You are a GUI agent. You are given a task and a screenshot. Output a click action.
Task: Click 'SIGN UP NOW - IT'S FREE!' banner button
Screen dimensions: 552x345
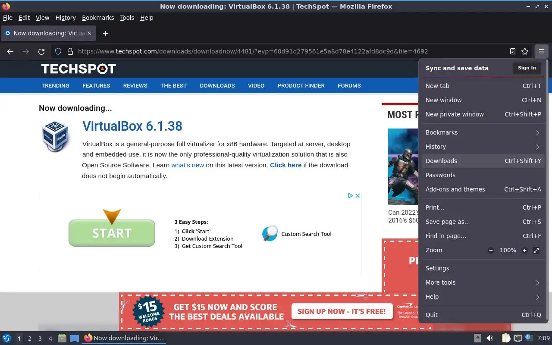tap(342, 311)
